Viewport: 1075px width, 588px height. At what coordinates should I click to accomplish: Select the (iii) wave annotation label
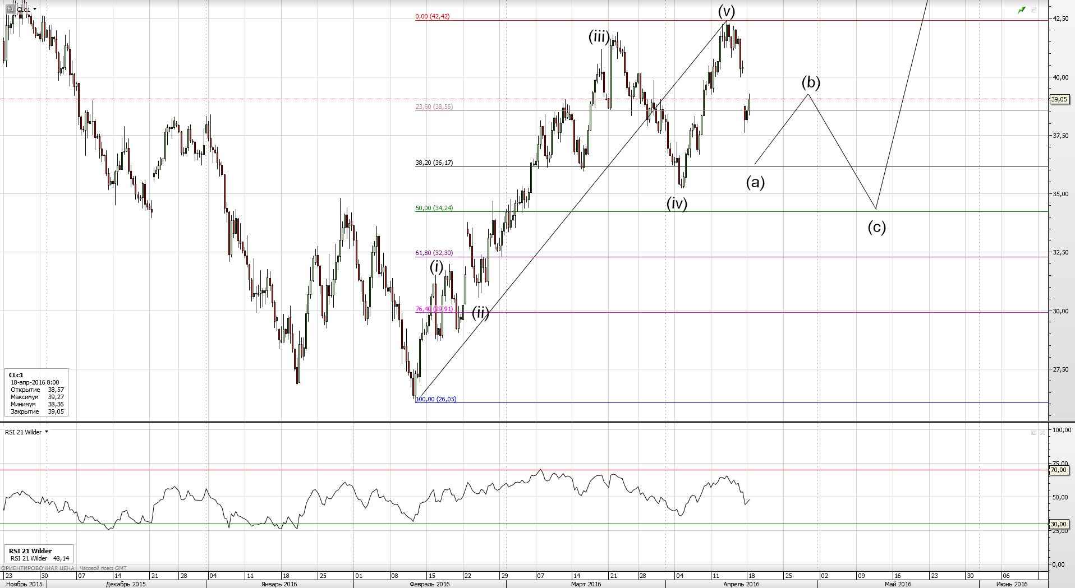599,37
